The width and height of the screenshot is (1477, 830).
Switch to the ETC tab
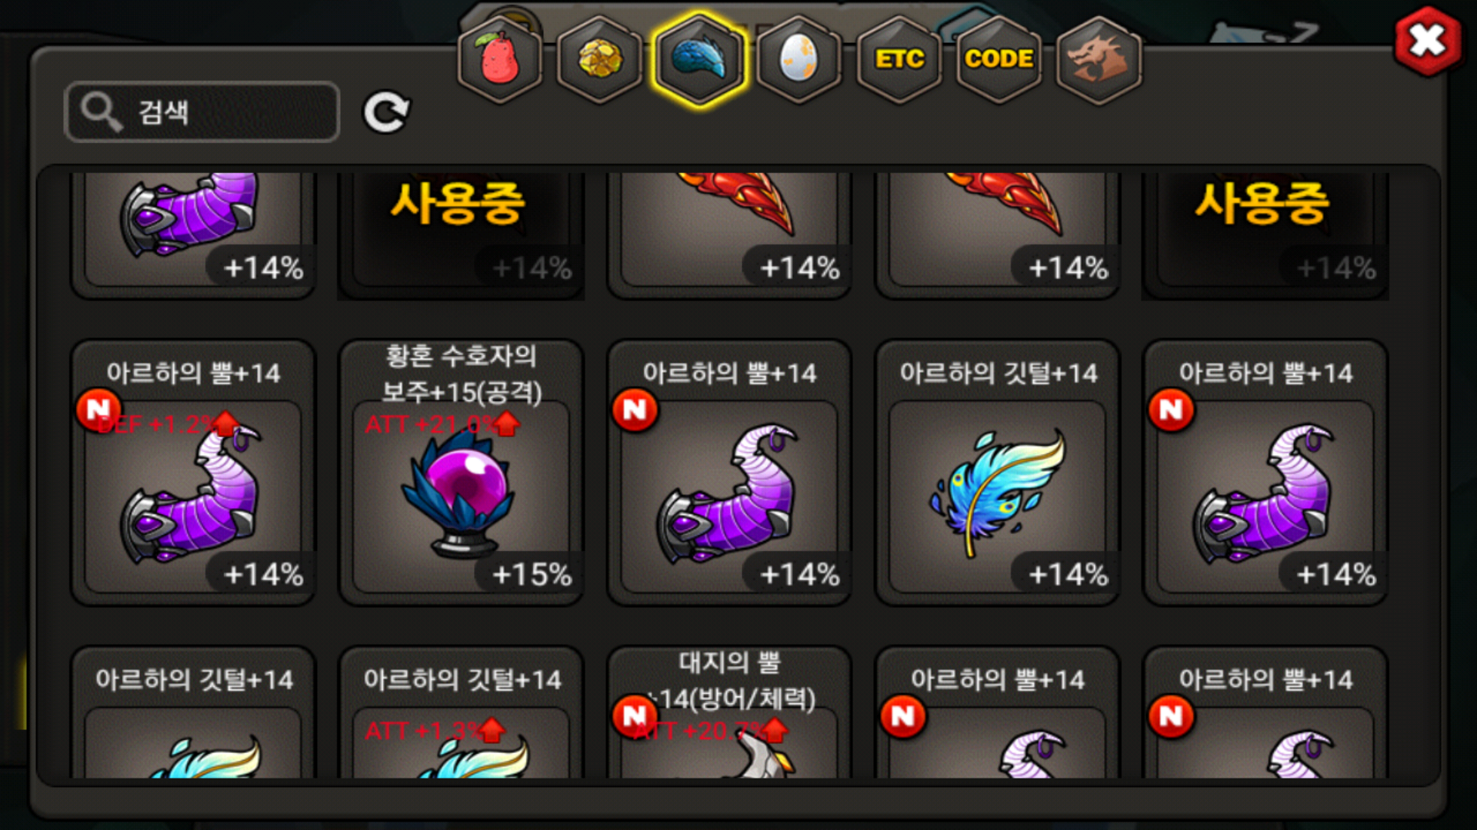pyautogui.click(x=899, y=59)
